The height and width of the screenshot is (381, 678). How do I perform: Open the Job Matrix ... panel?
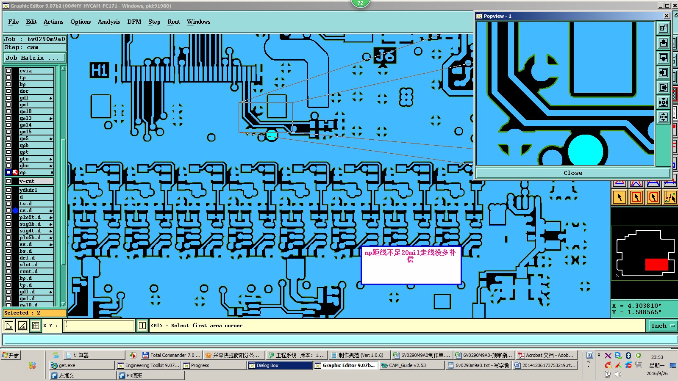coord(35,58)
